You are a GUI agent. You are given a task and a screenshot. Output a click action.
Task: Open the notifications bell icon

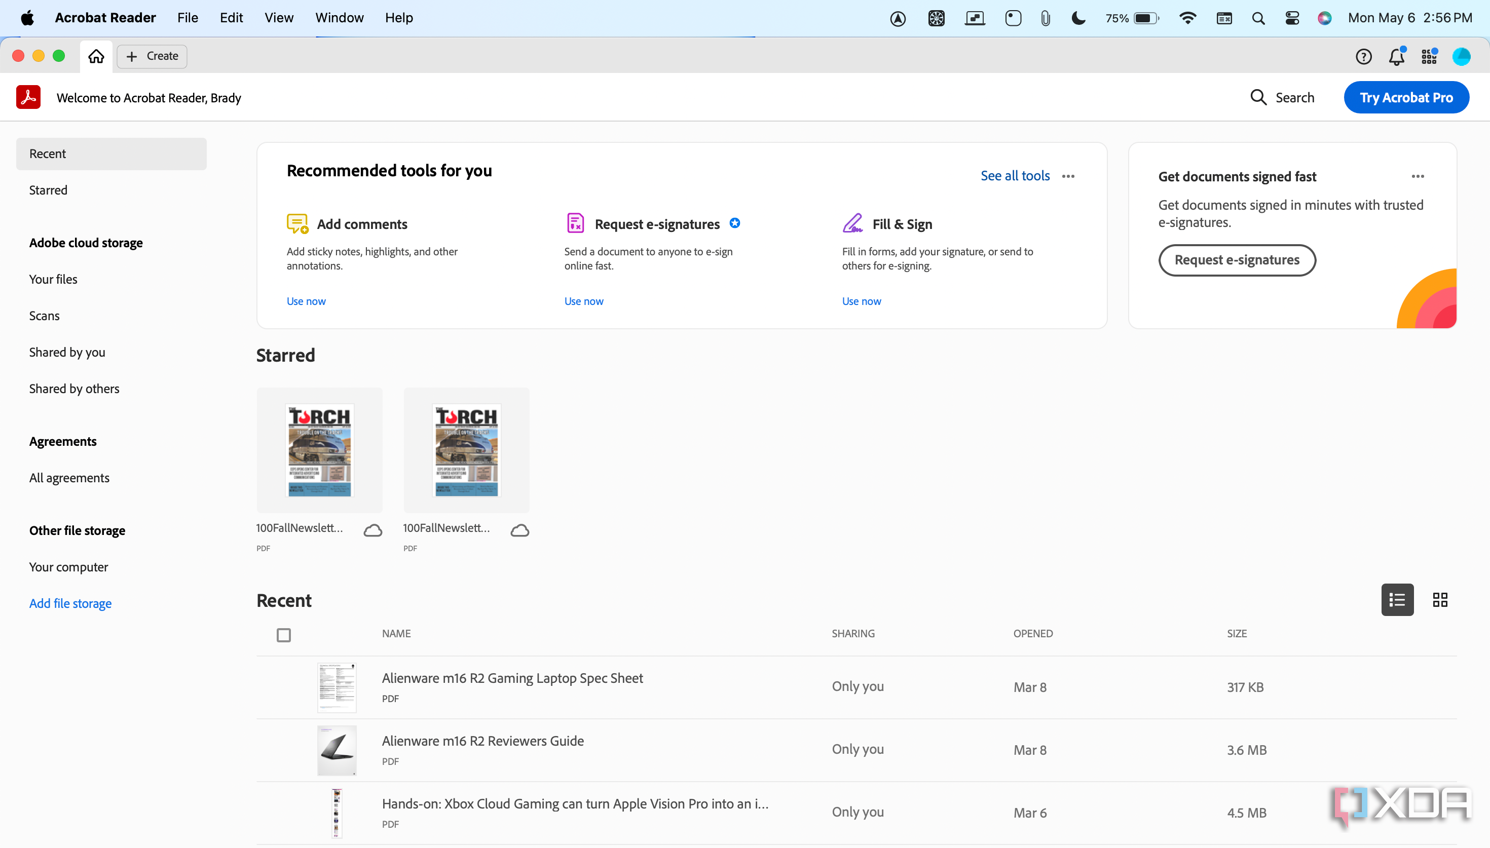tap(1396, 57)
